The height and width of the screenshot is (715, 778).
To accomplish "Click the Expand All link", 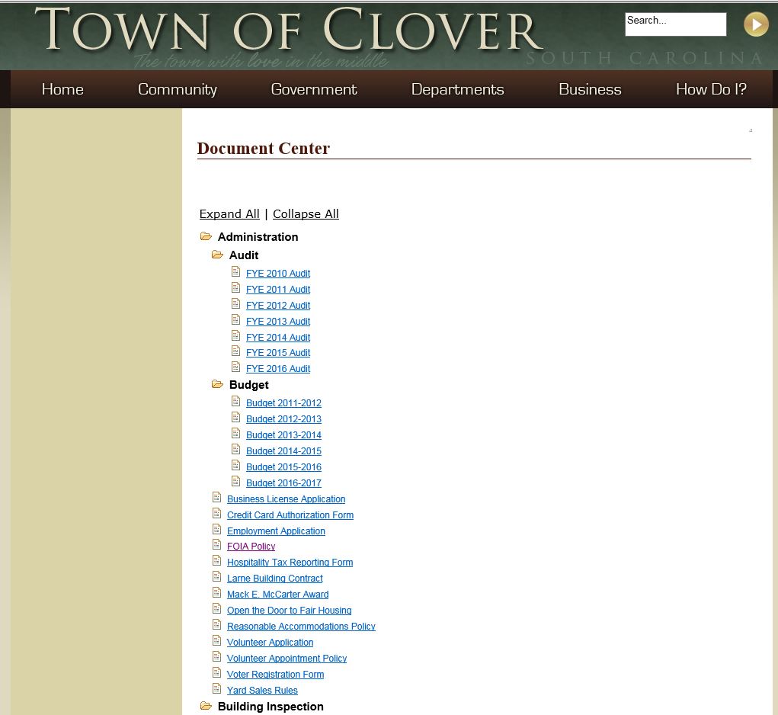I will (229, 213).
